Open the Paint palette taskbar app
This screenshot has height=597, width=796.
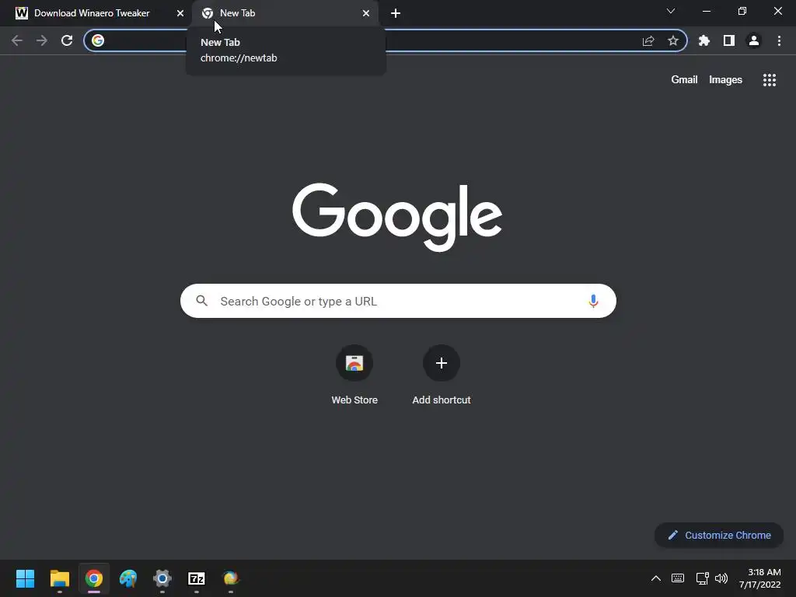(128, 578)
